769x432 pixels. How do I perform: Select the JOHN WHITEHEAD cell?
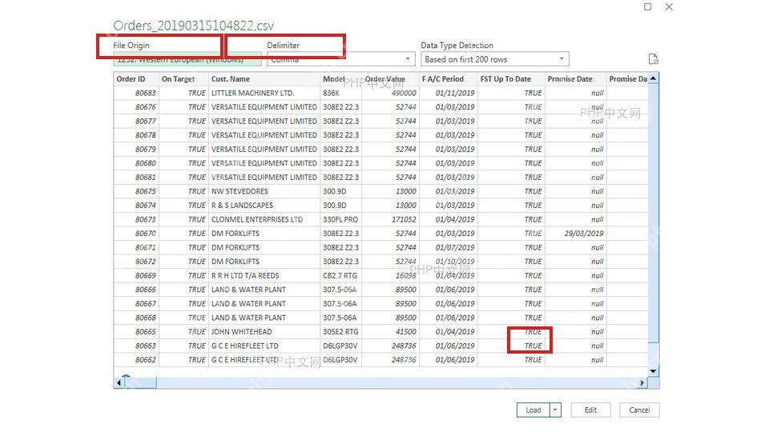tap(264, 331)
